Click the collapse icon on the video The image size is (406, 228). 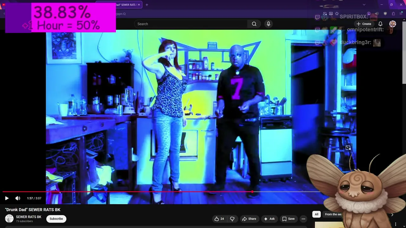348,148
